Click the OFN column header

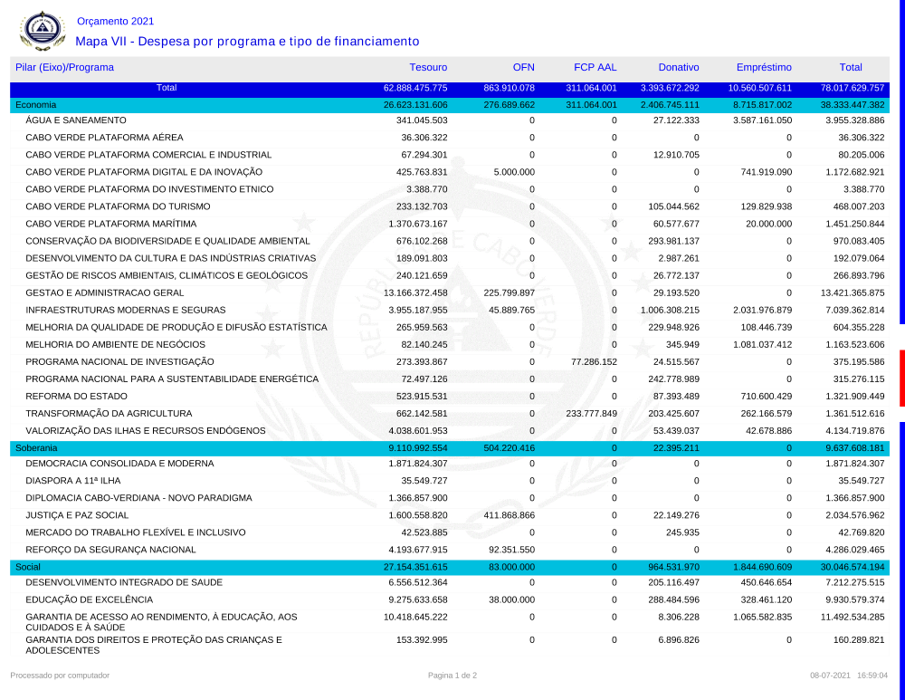point(523,67)
